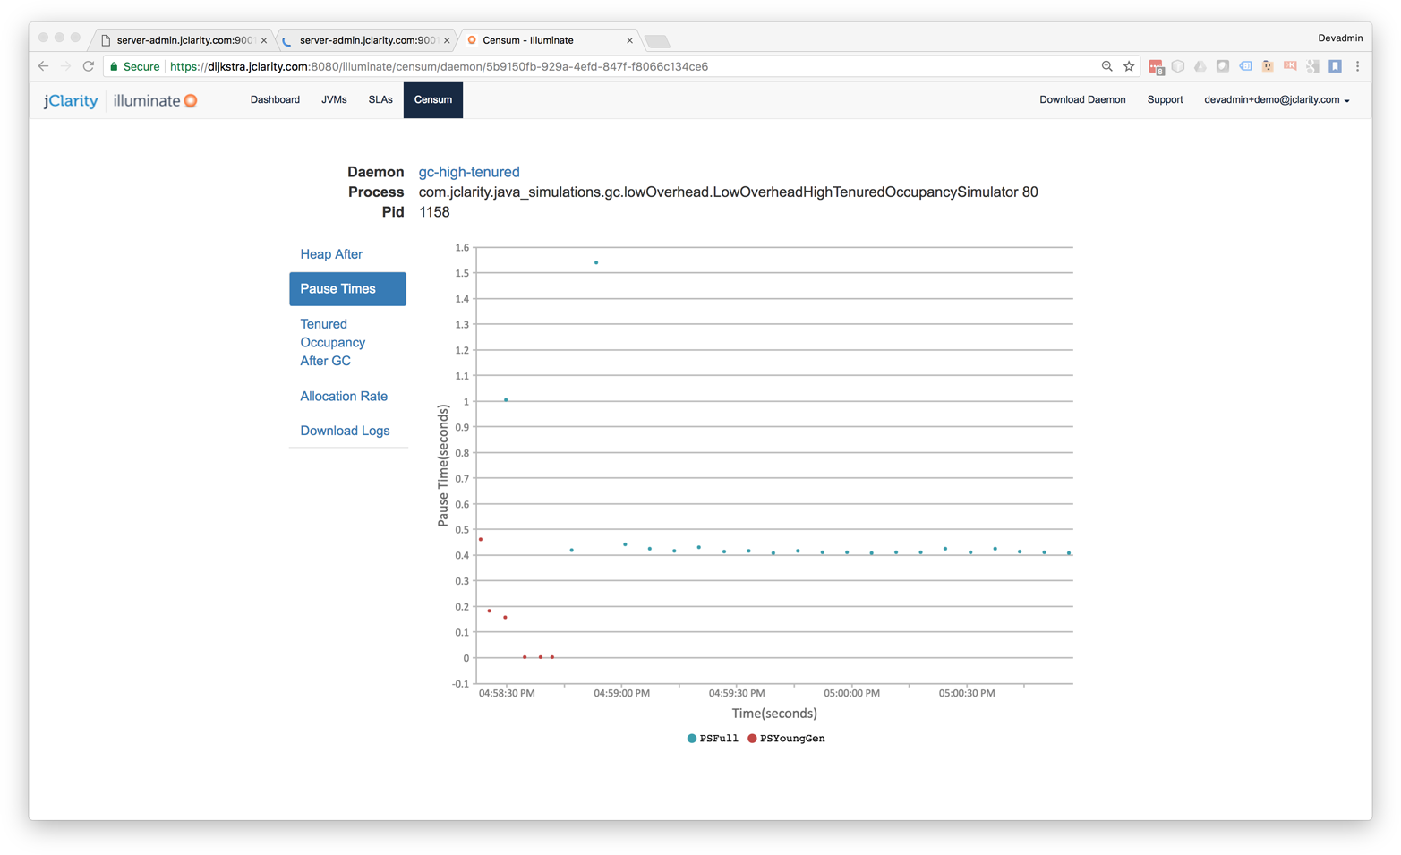Click the red extension icon with badge 8
The image size is (1401, 855).
click(1156, 67)
